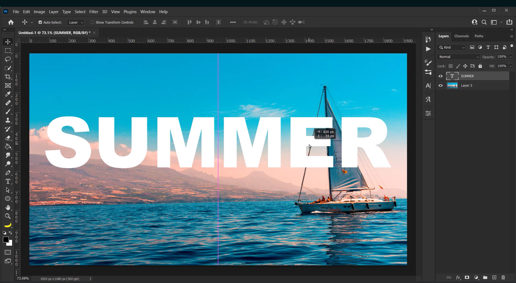Click the align and distribute ellipsis button
The image size is (516, 283).
click(x=233, y=23)
